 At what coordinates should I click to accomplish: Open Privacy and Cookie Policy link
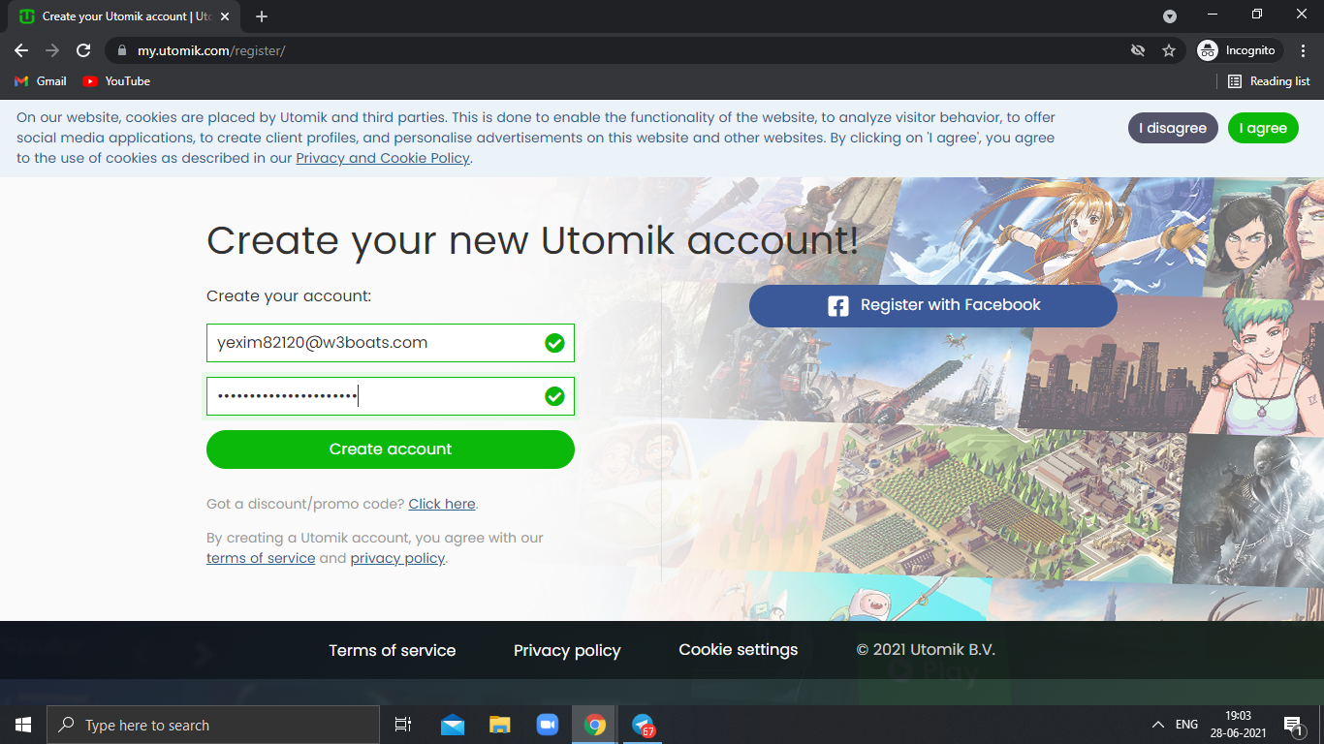click(383, 158)
